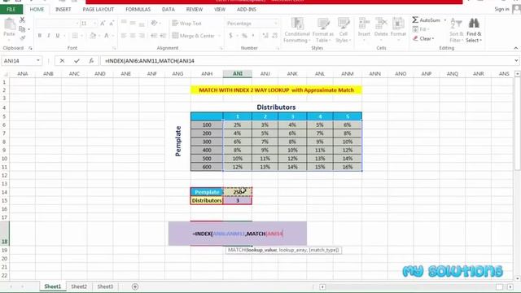Viewport: 521px width, 293px height.
Task: Click the Copy icon
Action: pos(22,29)
